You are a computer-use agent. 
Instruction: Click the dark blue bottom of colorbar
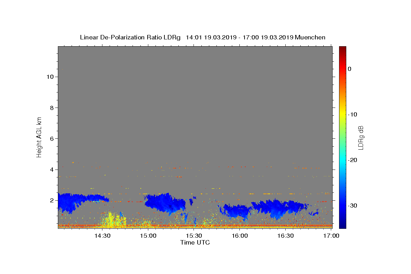(x=342, y=225)
